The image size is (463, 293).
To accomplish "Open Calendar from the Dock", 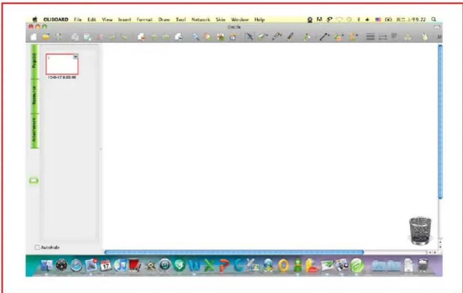I will [106, 266].
